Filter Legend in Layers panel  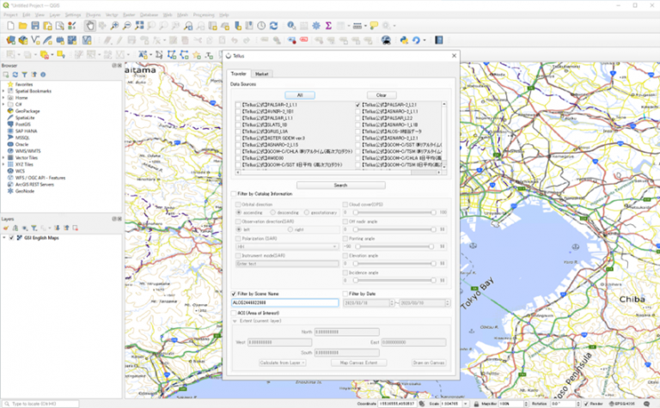coord(34,228)
